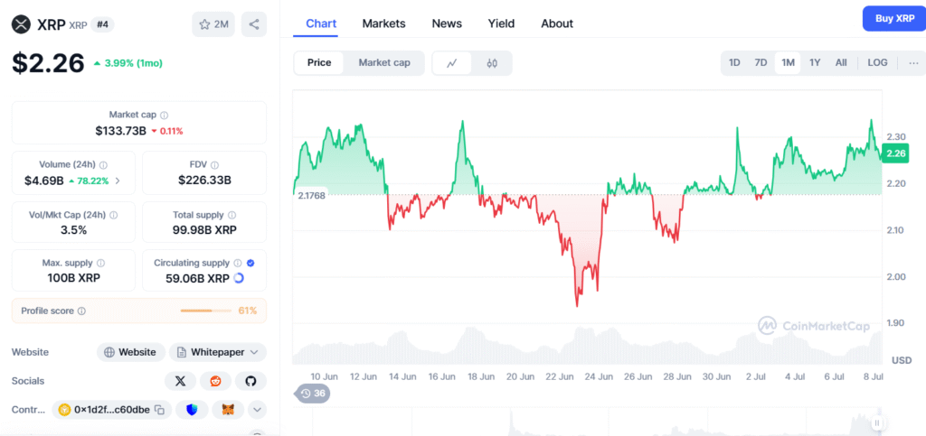926x436 pixels.
Task: Toggle chart to Market cap view
Action: click(x=384, y=63)
